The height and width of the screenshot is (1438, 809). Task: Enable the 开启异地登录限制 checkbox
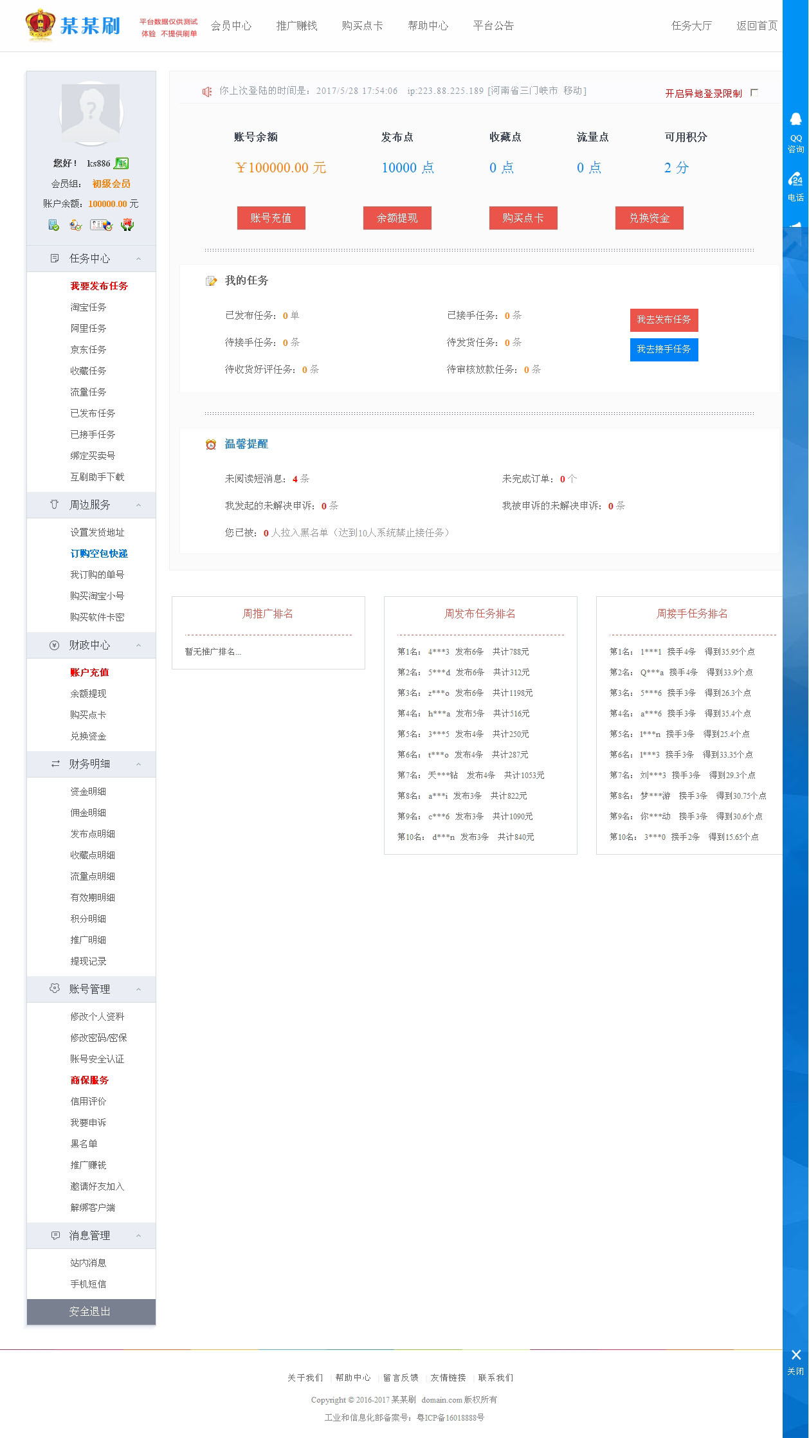click(754, 93)
